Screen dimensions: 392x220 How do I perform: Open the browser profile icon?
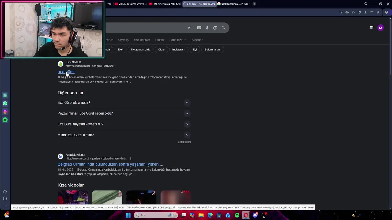[x=378, y=12]
